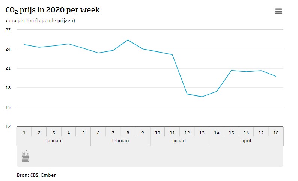Select week 18 axis label
The image size is (298, 181).
(276, 133)
